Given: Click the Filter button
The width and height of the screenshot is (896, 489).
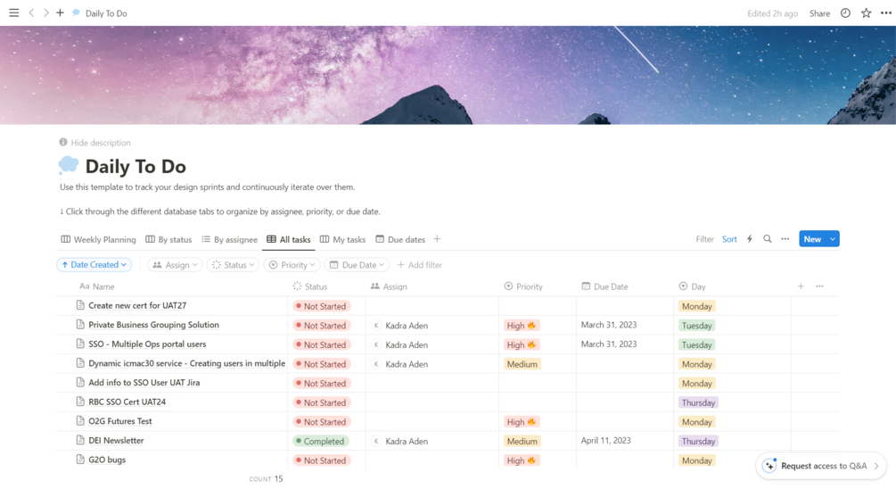Looking at the screenshot, I should (x=704, y=239).
